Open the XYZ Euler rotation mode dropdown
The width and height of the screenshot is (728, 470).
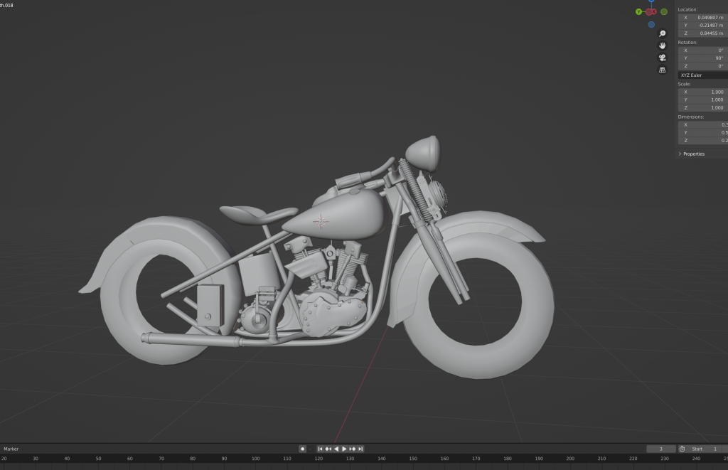click(x=702, y=75)
